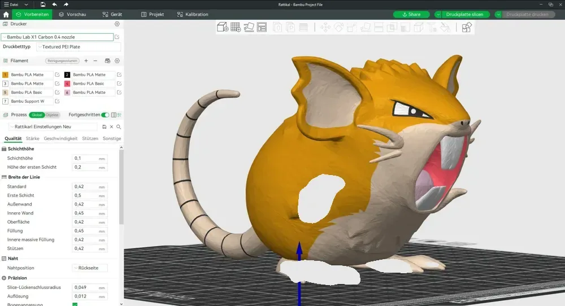Click the Arrange all objects icon

(x=262, y=27)
